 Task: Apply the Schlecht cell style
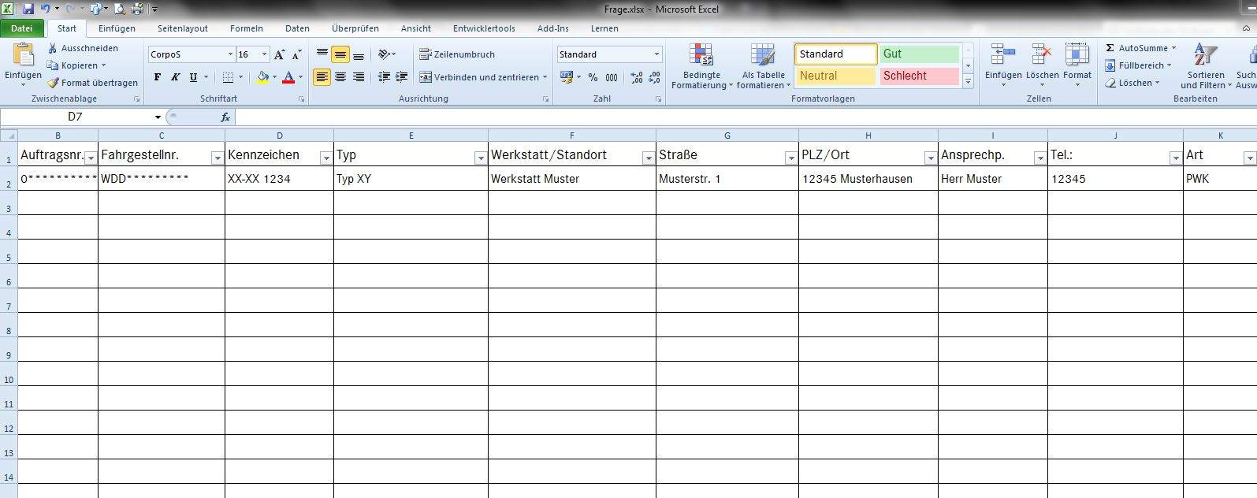coord(919,76)
